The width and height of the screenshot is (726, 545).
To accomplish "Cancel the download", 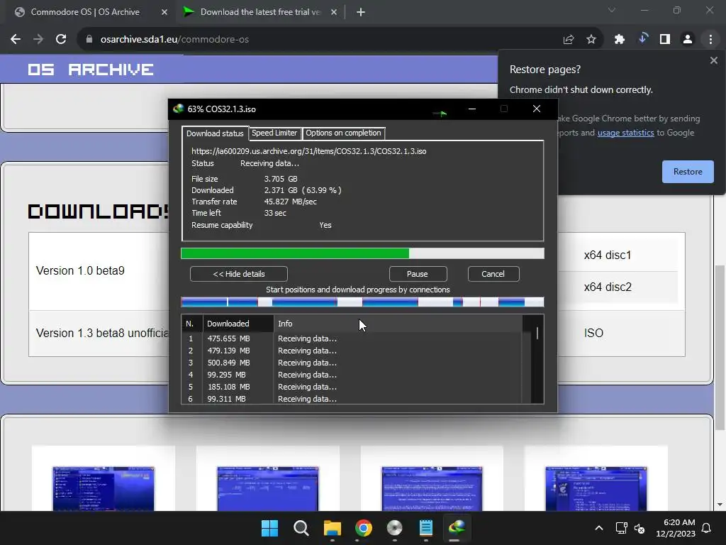I will coord(493,274).
